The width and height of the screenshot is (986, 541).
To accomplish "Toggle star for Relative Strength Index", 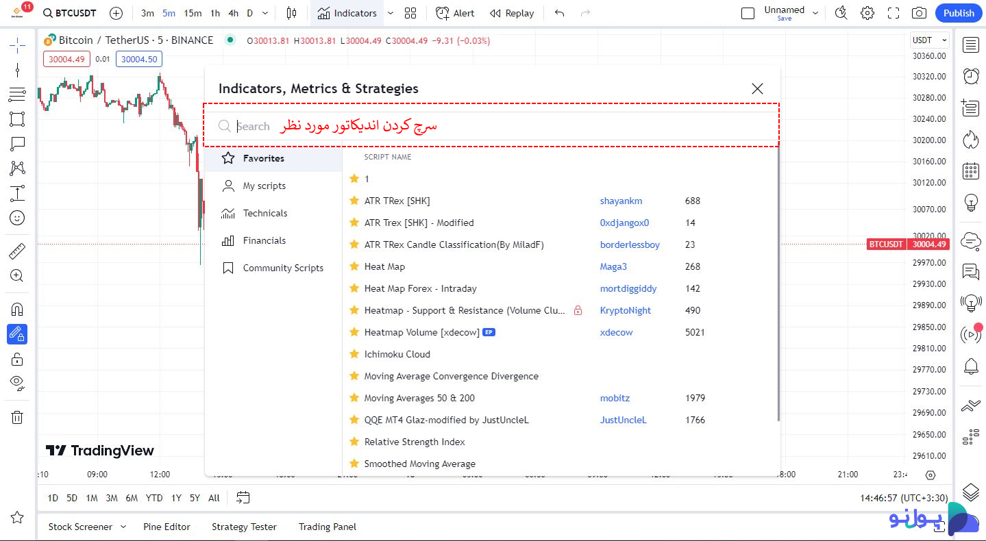I will [x=354, y=442].
